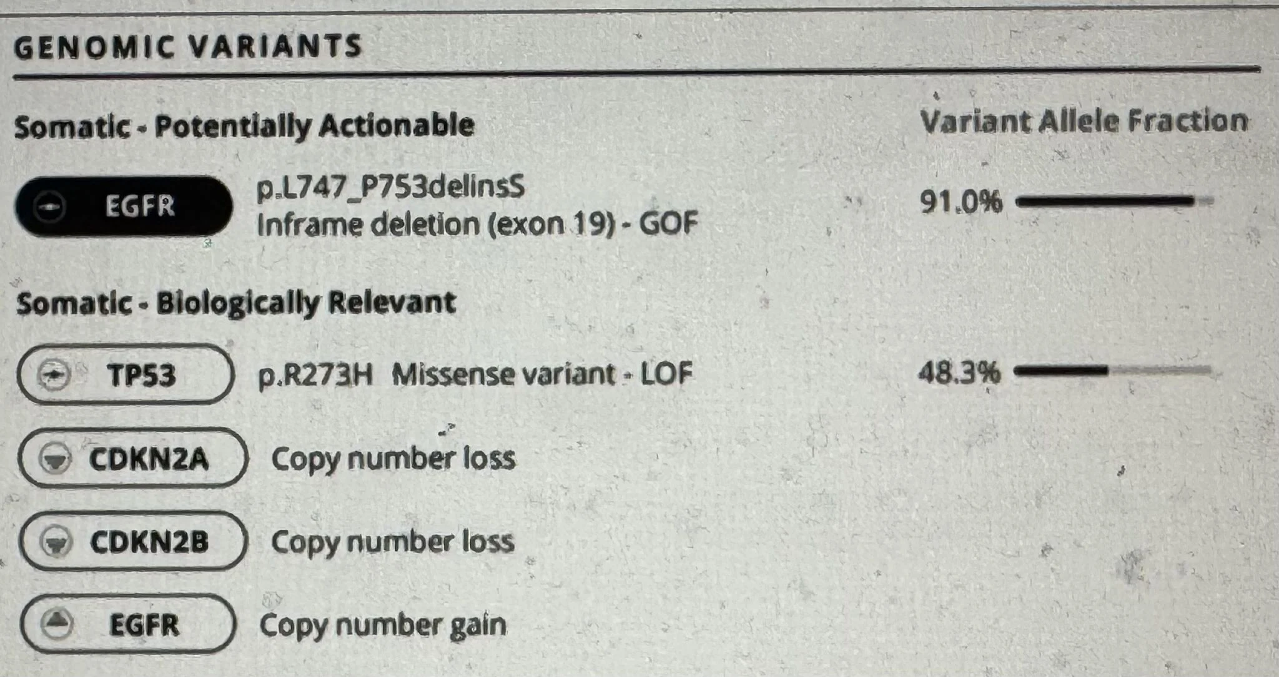Click the "Variant Allele Fraction" column header
Image resolution: width=1279 pixels, height=677 pixels.
(x=1084, y=121)
